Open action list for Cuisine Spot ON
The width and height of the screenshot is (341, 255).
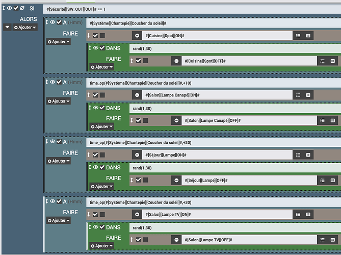coord(298,36)
